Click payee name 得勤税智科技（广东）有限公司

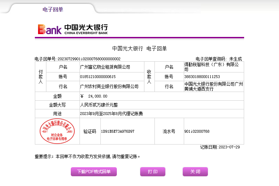click(x=211, y=67)
